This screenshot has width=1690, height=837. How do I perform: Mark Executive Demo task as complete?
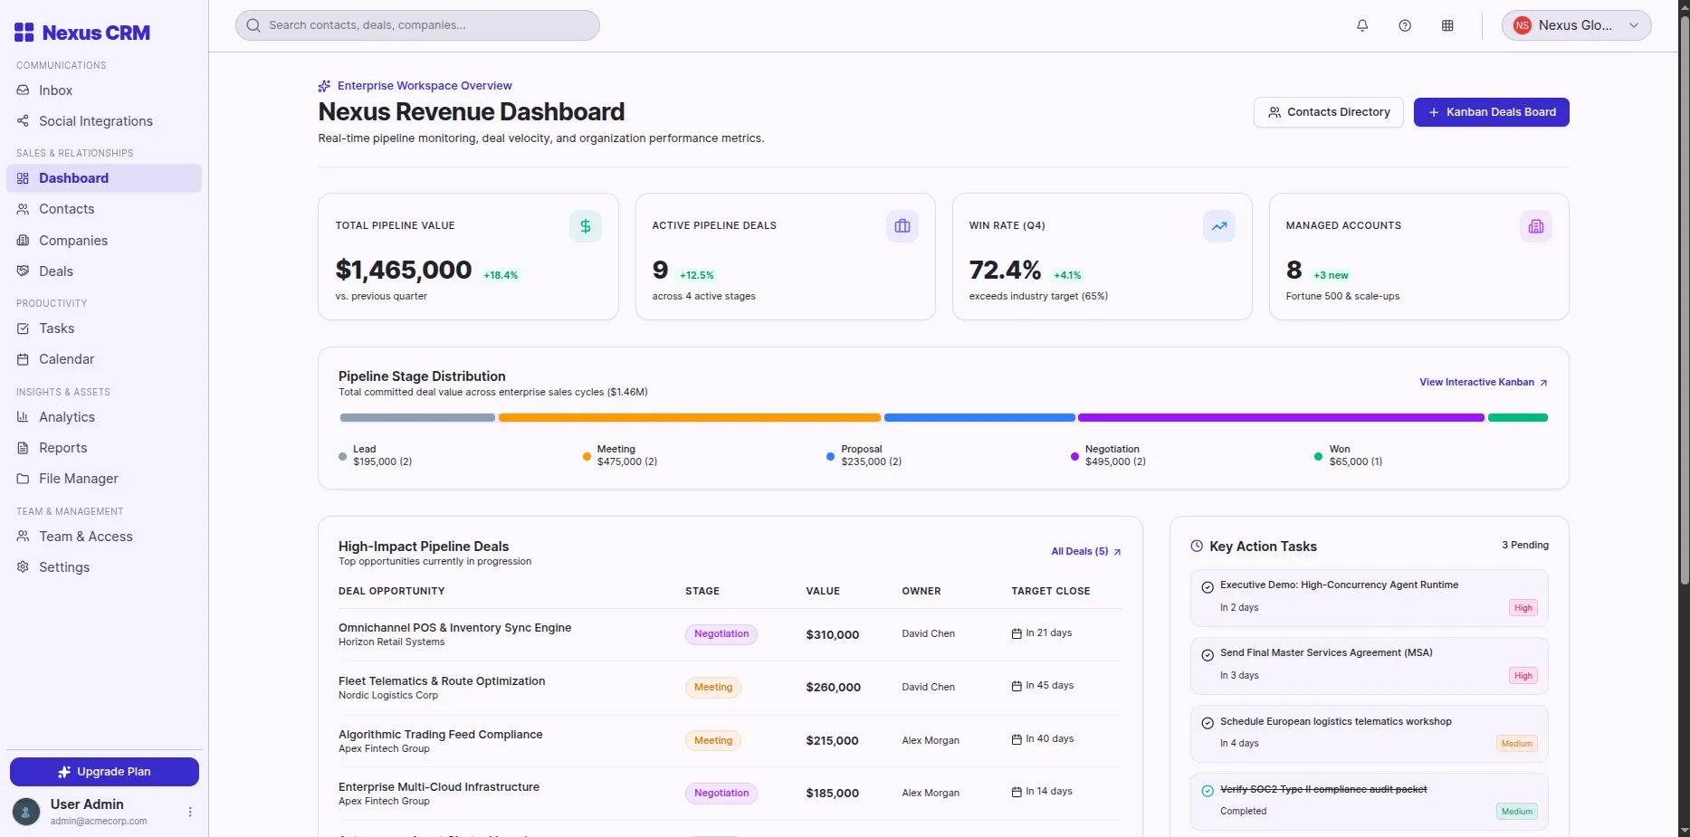[1208, 587]
